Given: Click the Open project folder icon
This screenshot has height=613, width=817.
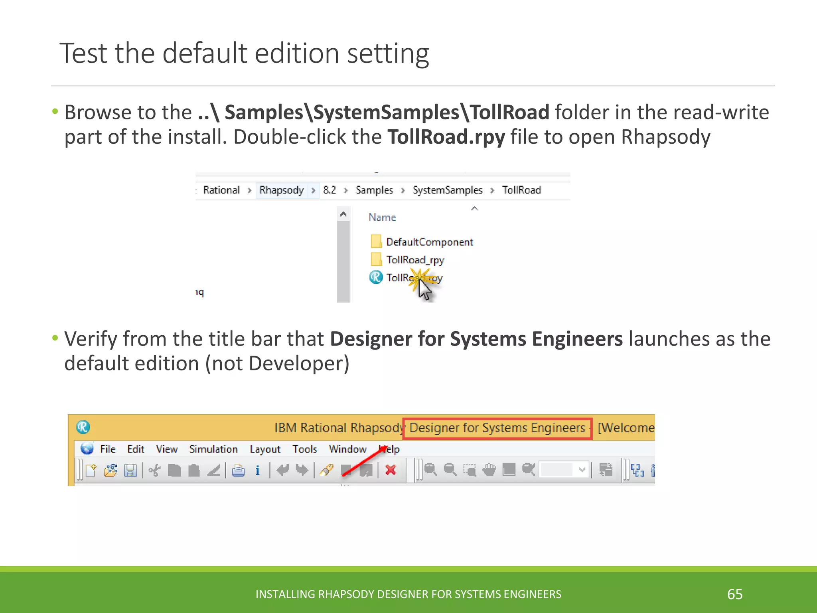Looking at the screenshot, I should tap(111, 470).
